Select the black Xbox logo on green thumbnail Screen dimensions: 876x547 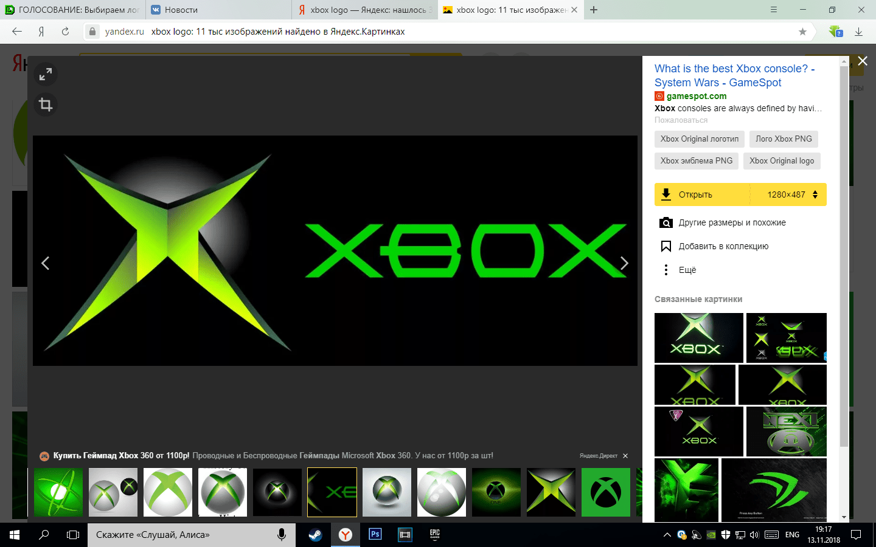[x=606, y=492]
